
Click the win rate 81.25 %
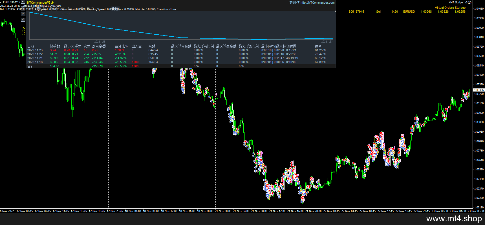(x=321, y=50)
